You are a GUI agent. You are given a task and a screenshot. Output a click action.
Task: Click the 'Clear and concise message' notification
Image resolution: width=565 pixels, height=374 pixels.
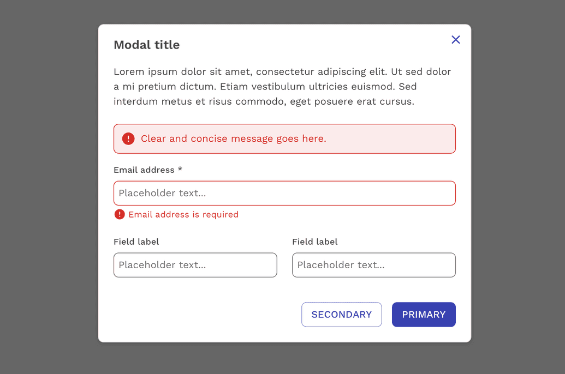click(x=234, y=138)
